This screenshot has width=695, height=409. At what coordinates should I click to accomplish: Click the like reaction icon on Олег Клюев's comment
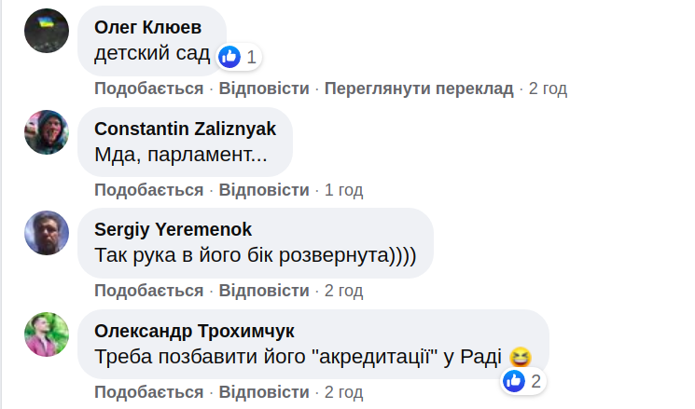pyautogui.click(x=229, y=56)
